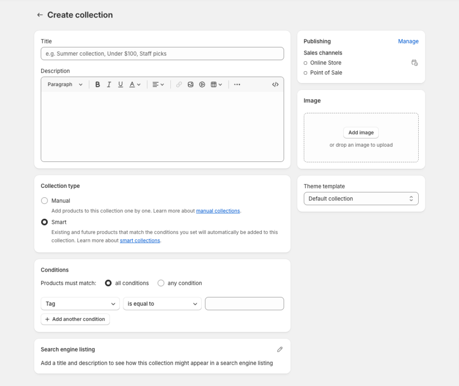The height and width of the screenshot is (386, 459).
Task: Open the Tag condition dropdown
Action: pyautogui.click(x=80, y=304)
